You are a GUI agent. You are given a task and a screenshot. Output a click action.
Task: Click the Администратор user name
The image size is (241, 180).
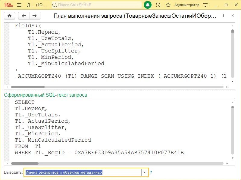point(186,5)
